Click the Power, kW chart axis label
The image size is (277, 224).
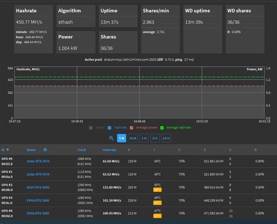click(254, 69)
